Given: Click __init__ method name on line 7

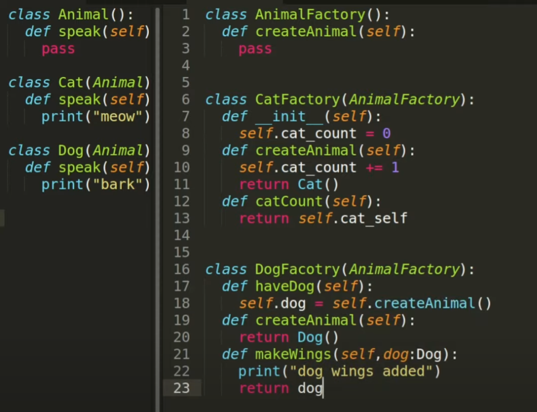Looking at the screenshot, I should 289,117.
